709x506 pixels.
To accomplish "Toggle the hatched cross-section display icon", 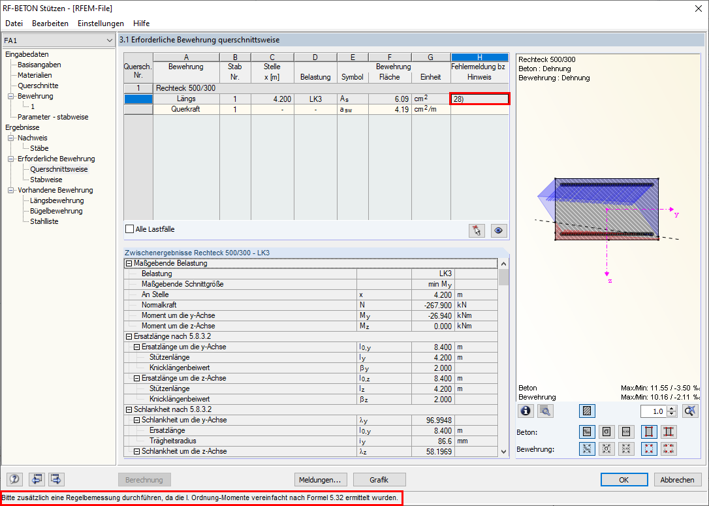I will pos(587,411).
